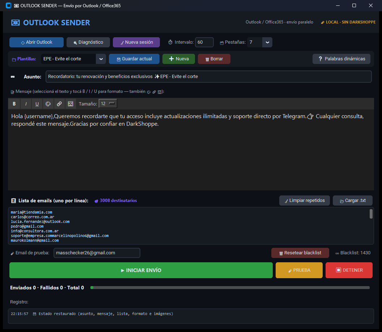Click the lucia.fernandez@outlook.com entry
The width and height of the screenshot is (382, 332).
pos(40,221)
